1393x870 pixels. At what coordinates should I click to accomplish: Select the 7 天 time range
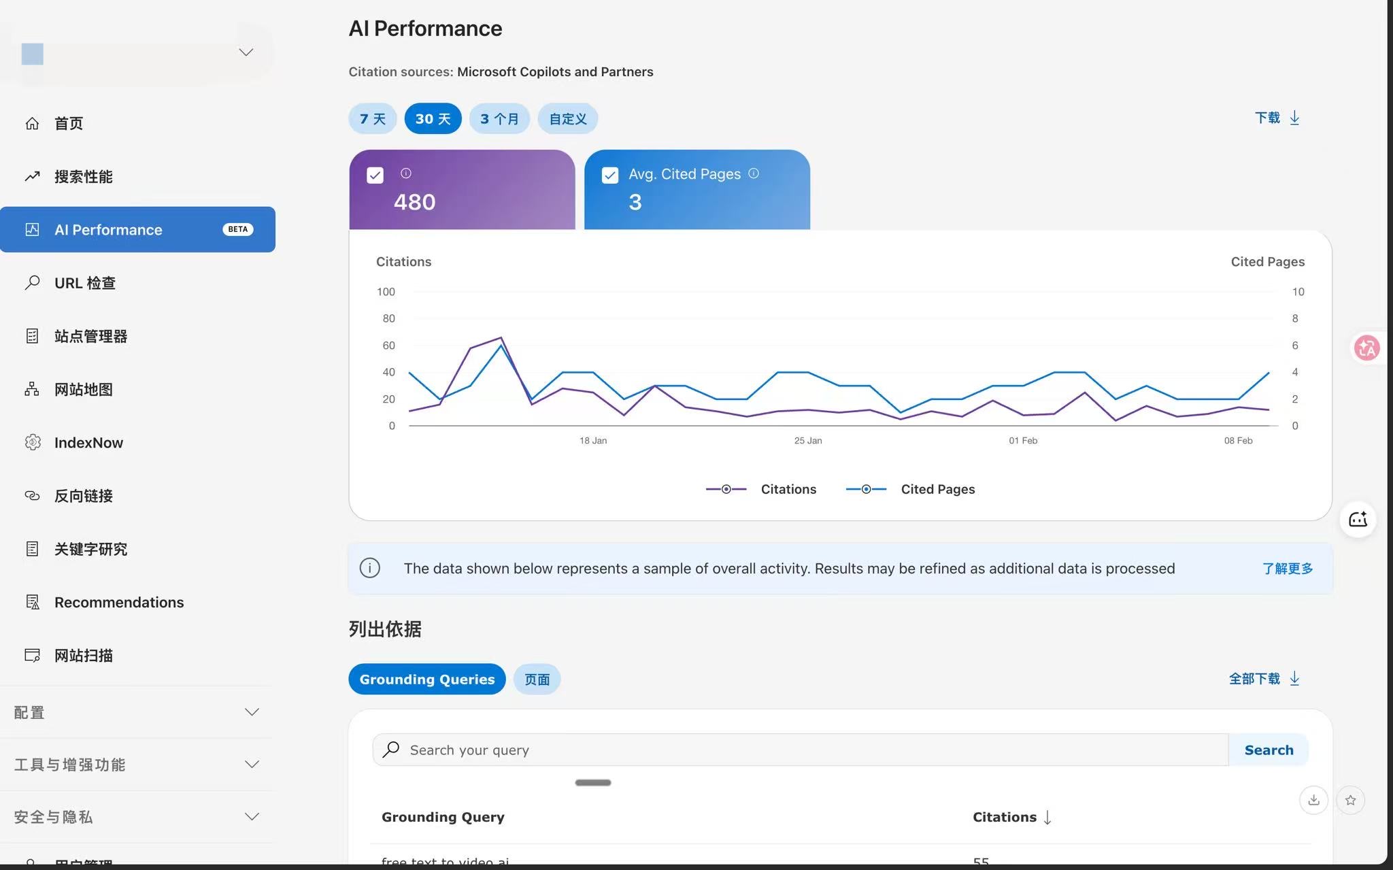tap(372, 119)
